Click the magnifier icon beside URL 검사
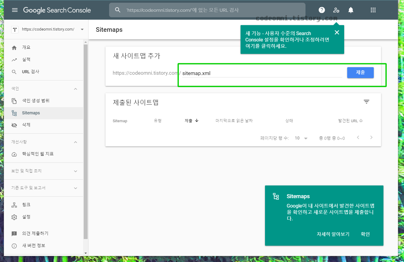This screenshot has height=262, width=404. (14, 72)
